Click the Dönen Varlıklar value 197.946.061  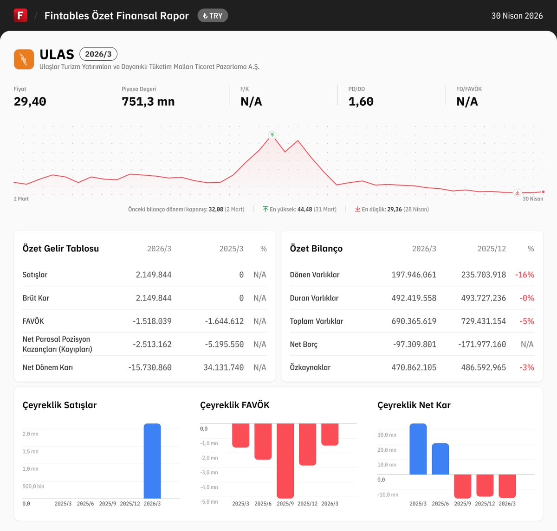pyautogui.click(x=414, y=275)
